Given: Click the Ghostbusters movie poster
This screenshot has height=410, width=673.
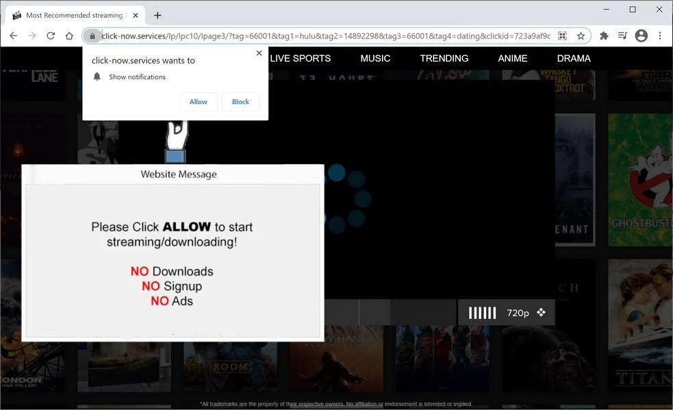Looking at the screenshot, I should [640, 180].
